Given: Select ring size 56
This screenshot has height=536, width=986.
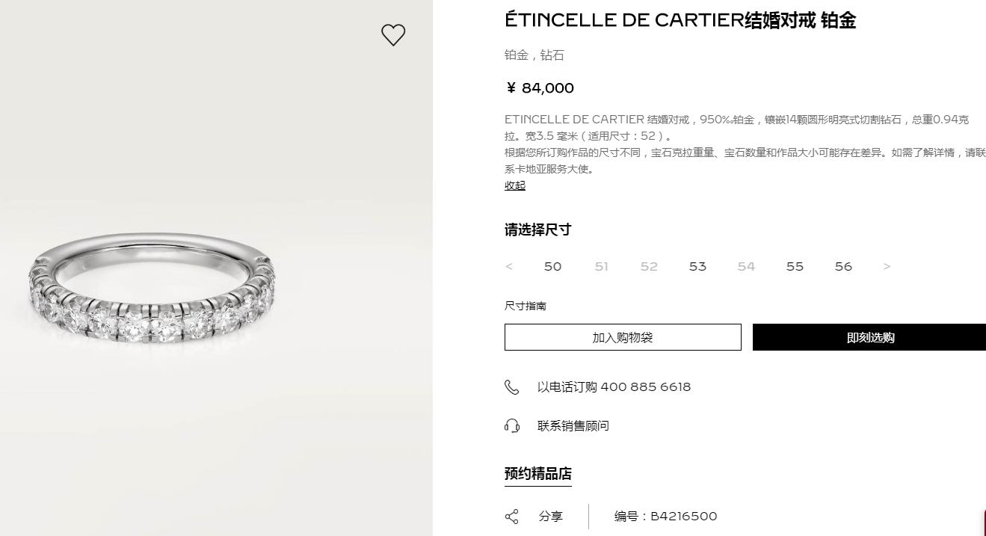Looking at the screenshot, I should (843, 267).
